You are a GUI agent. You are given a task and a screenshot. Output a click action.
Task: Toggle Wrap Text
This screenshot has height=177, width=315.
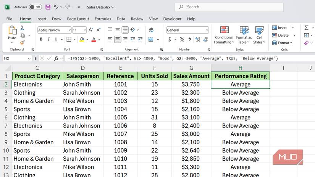click(x=151, y=30)
